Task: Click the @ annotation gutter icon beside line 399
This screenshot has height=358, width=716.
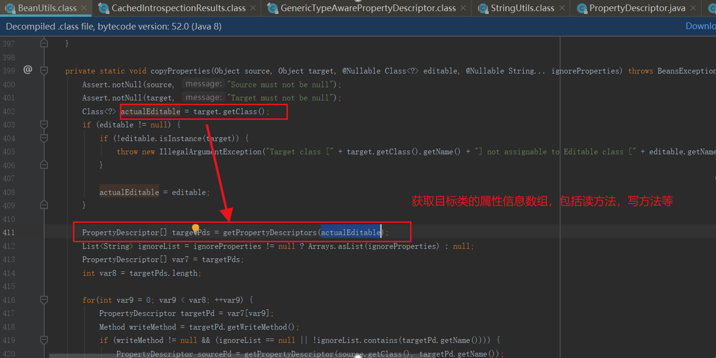Action: (x=27, y=70)
